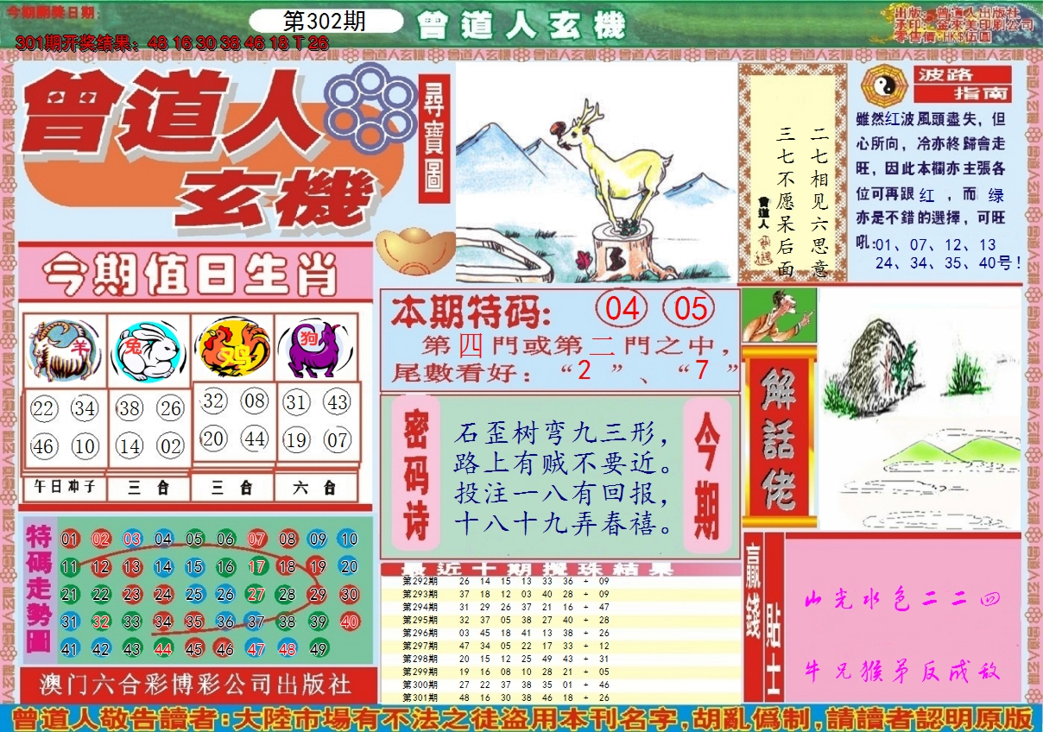Click the 第301期 row in results table
The width and height of the screenshot is (1043, 732).
pos(561,697)
